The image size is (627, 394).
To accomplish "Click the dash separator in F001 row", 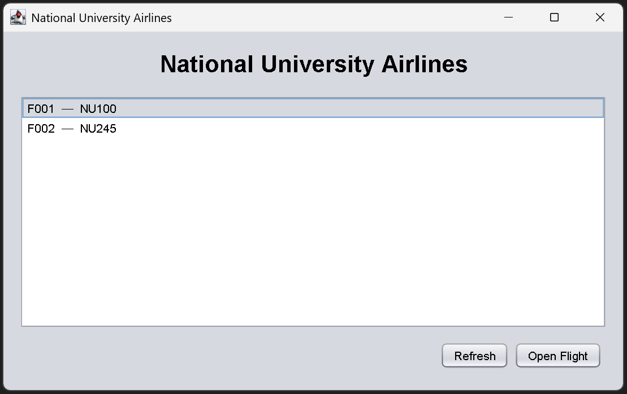I will [x=67, y=108].
